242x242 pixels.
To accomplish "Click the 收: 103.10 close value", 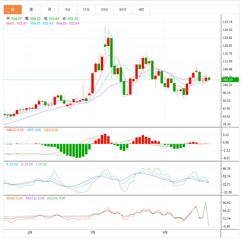I will pyautogui.click(x=70, y=19).
